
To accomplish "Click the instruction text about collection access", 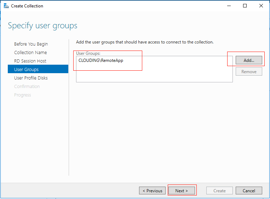I will (x=145, y=42).
